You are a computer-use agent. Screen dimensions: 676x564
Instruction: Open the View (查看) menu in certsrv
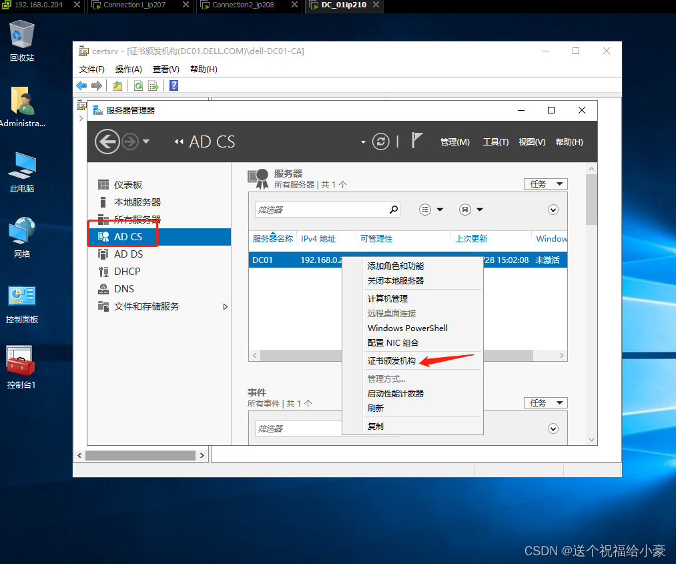pyautogui.click(x=166, y=69)
